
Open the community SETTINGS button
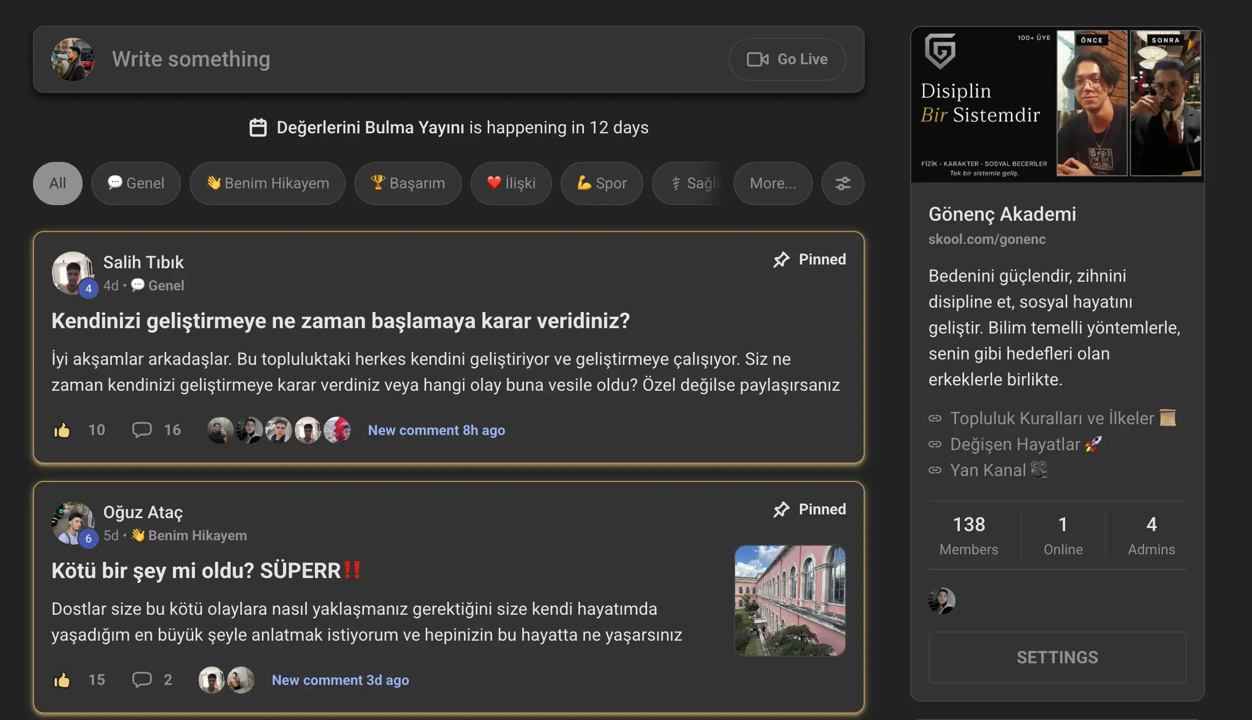click(x=1057, y=657)
